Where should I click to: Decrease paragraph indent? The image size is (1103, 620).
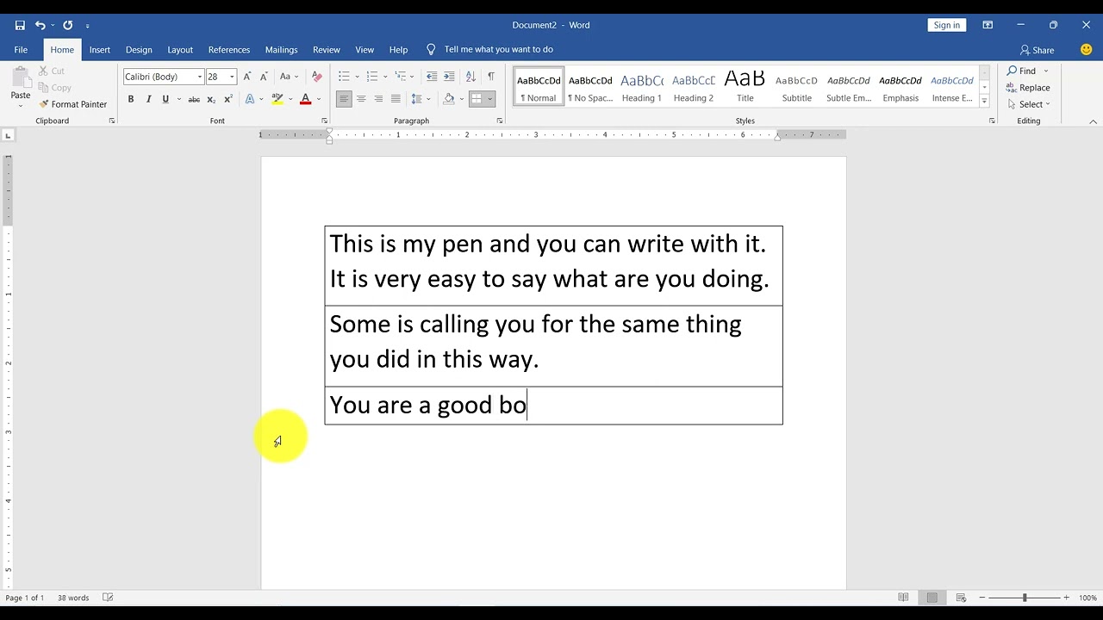[432, 77]
